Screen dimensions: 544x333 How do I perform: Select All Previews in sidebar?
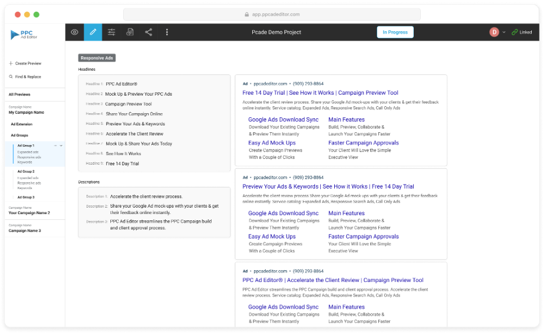(19, 95)
